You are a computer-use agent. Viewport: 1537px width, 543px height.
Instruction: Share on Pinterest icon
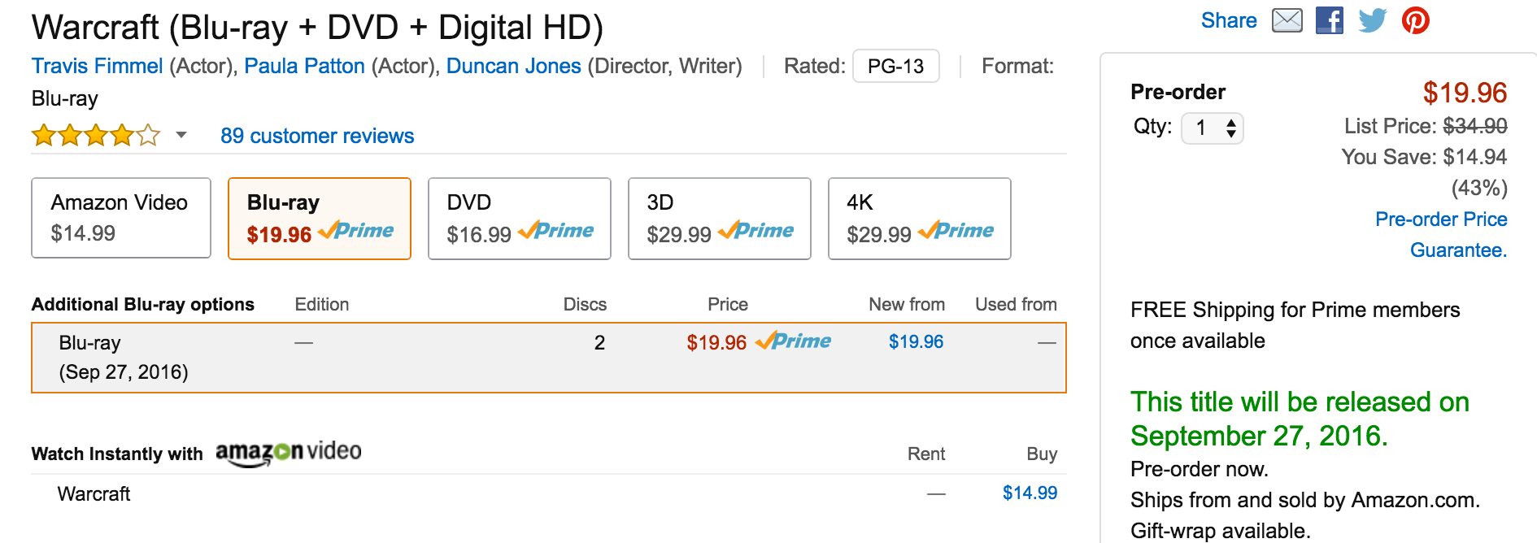point(1415,20)
